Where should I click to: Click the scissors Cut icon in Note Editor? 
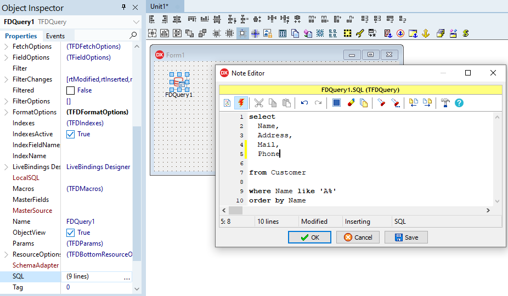(x=258, y=103)
